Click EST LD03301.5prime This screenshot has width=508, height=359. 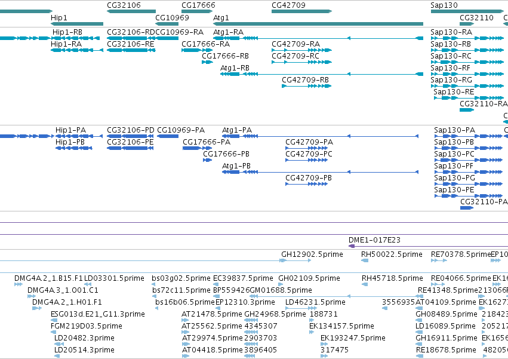coord(115,278)
